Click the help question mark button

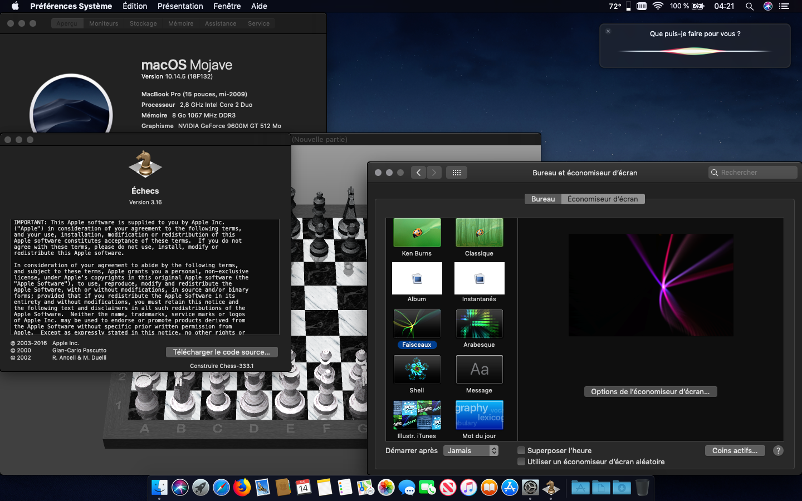[779, 450]
